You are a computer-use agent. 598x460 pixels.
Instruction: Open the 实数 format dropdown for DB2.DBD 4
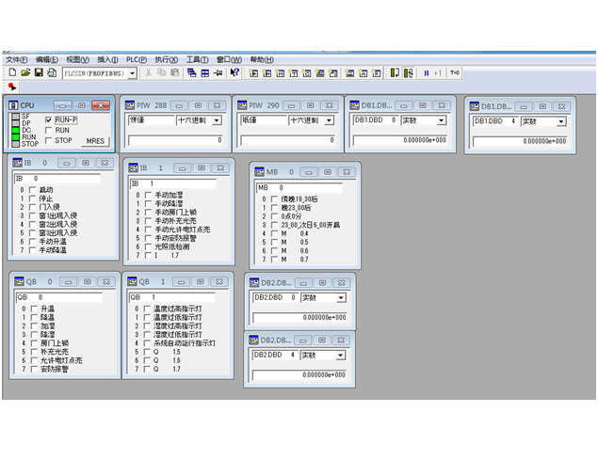coord(341,356)
